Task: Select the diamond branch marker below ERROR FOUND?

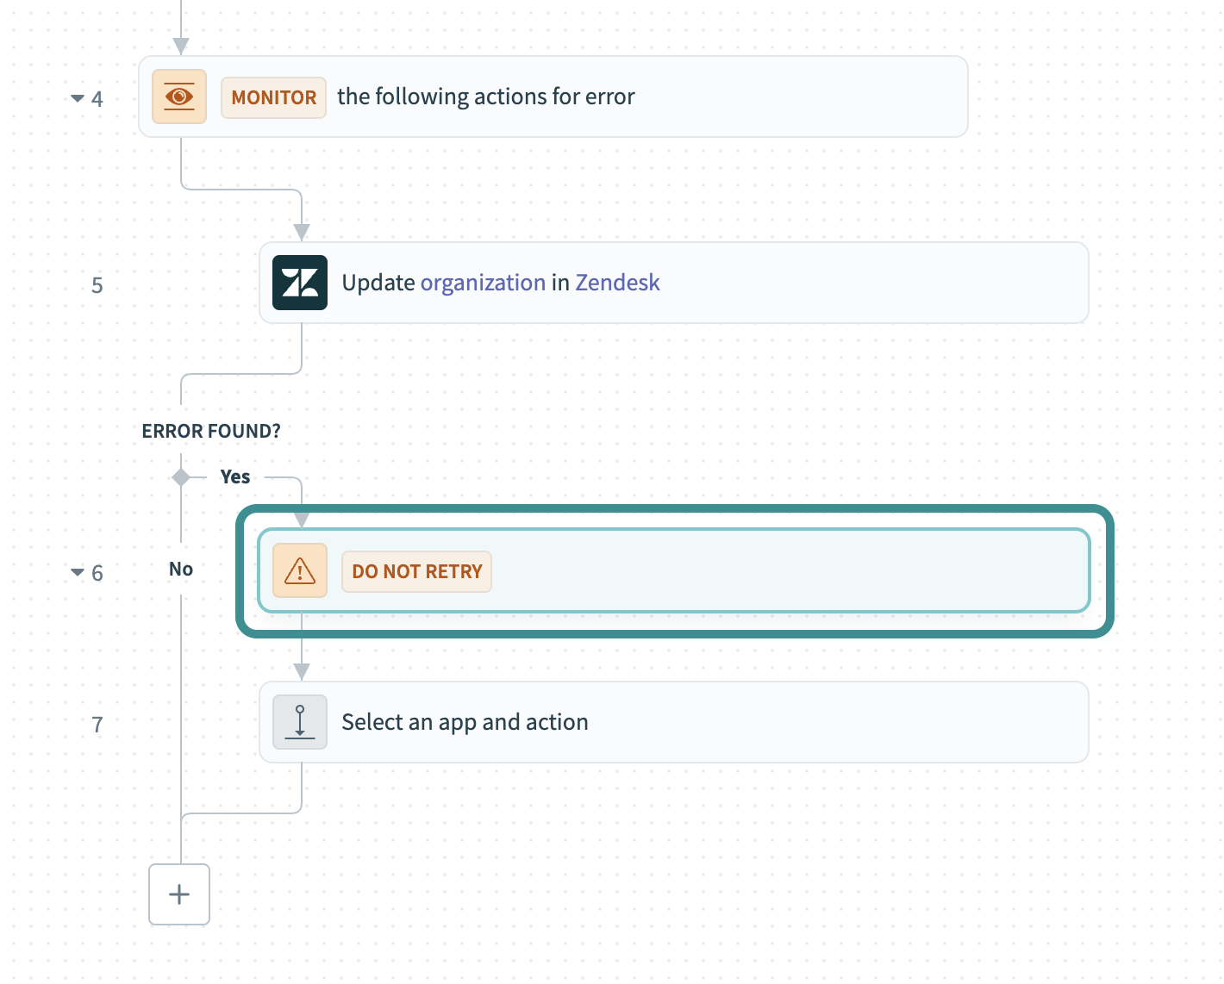Action: tap(180, 476)
